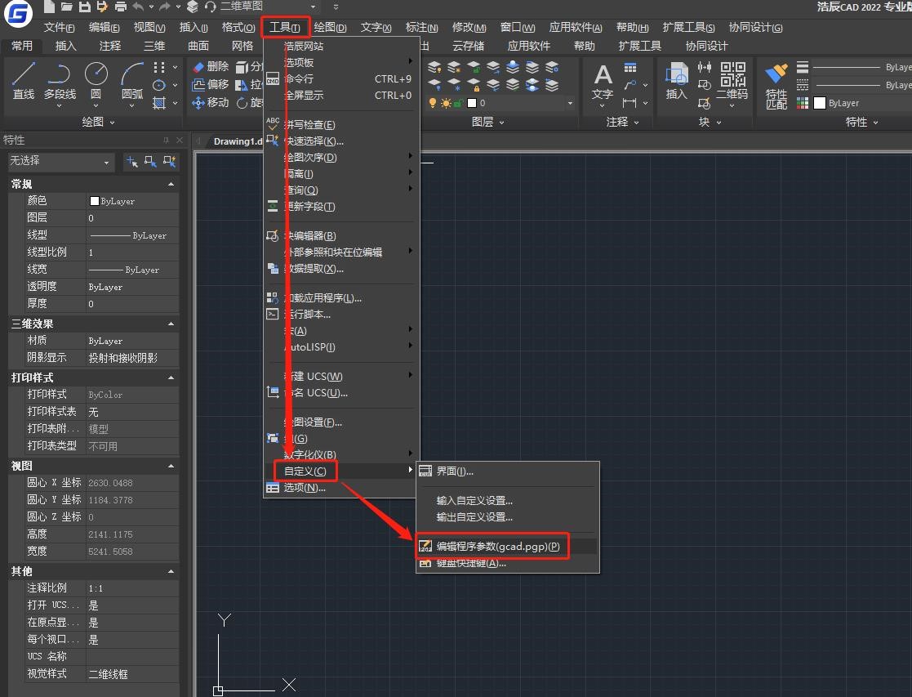Click the 浩辰CAD application logo
The width and height of the screenshot is (912, 697).
[x=17, y=13]
